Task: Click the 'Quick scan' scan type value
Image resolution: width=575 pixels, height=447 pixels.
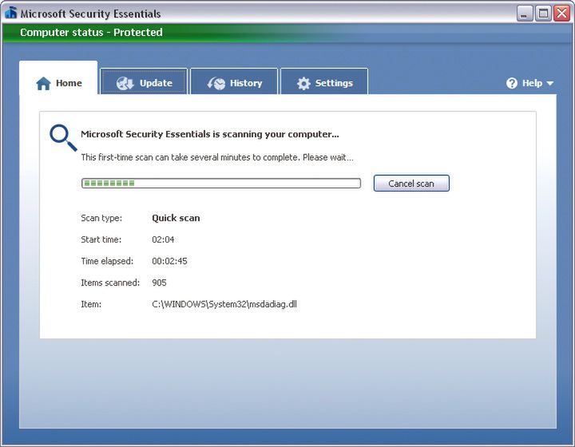Action: coord(176,218)
